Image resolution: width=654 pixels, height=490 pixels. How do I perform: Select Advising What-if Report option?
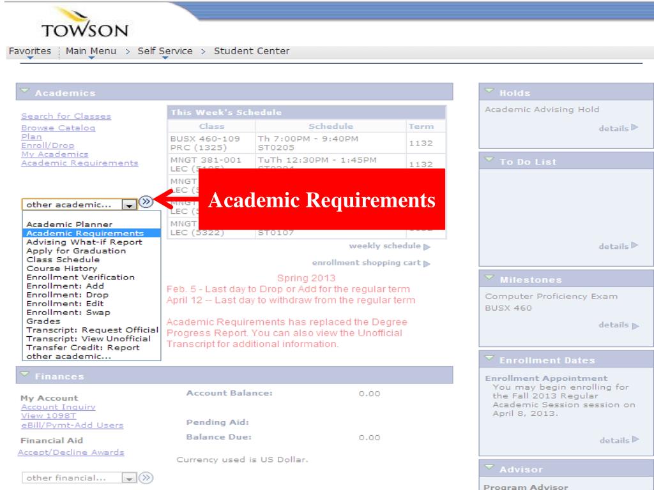pos(91,242)
